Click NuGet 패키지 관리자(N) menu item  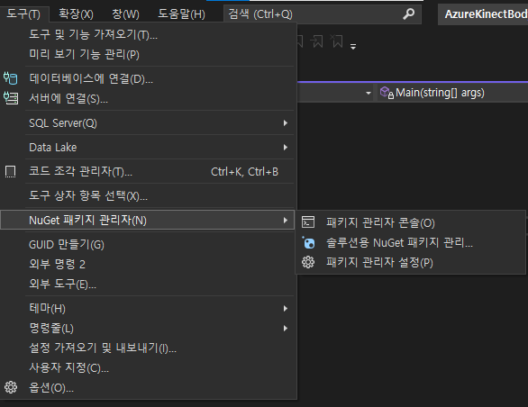point(148,221)
